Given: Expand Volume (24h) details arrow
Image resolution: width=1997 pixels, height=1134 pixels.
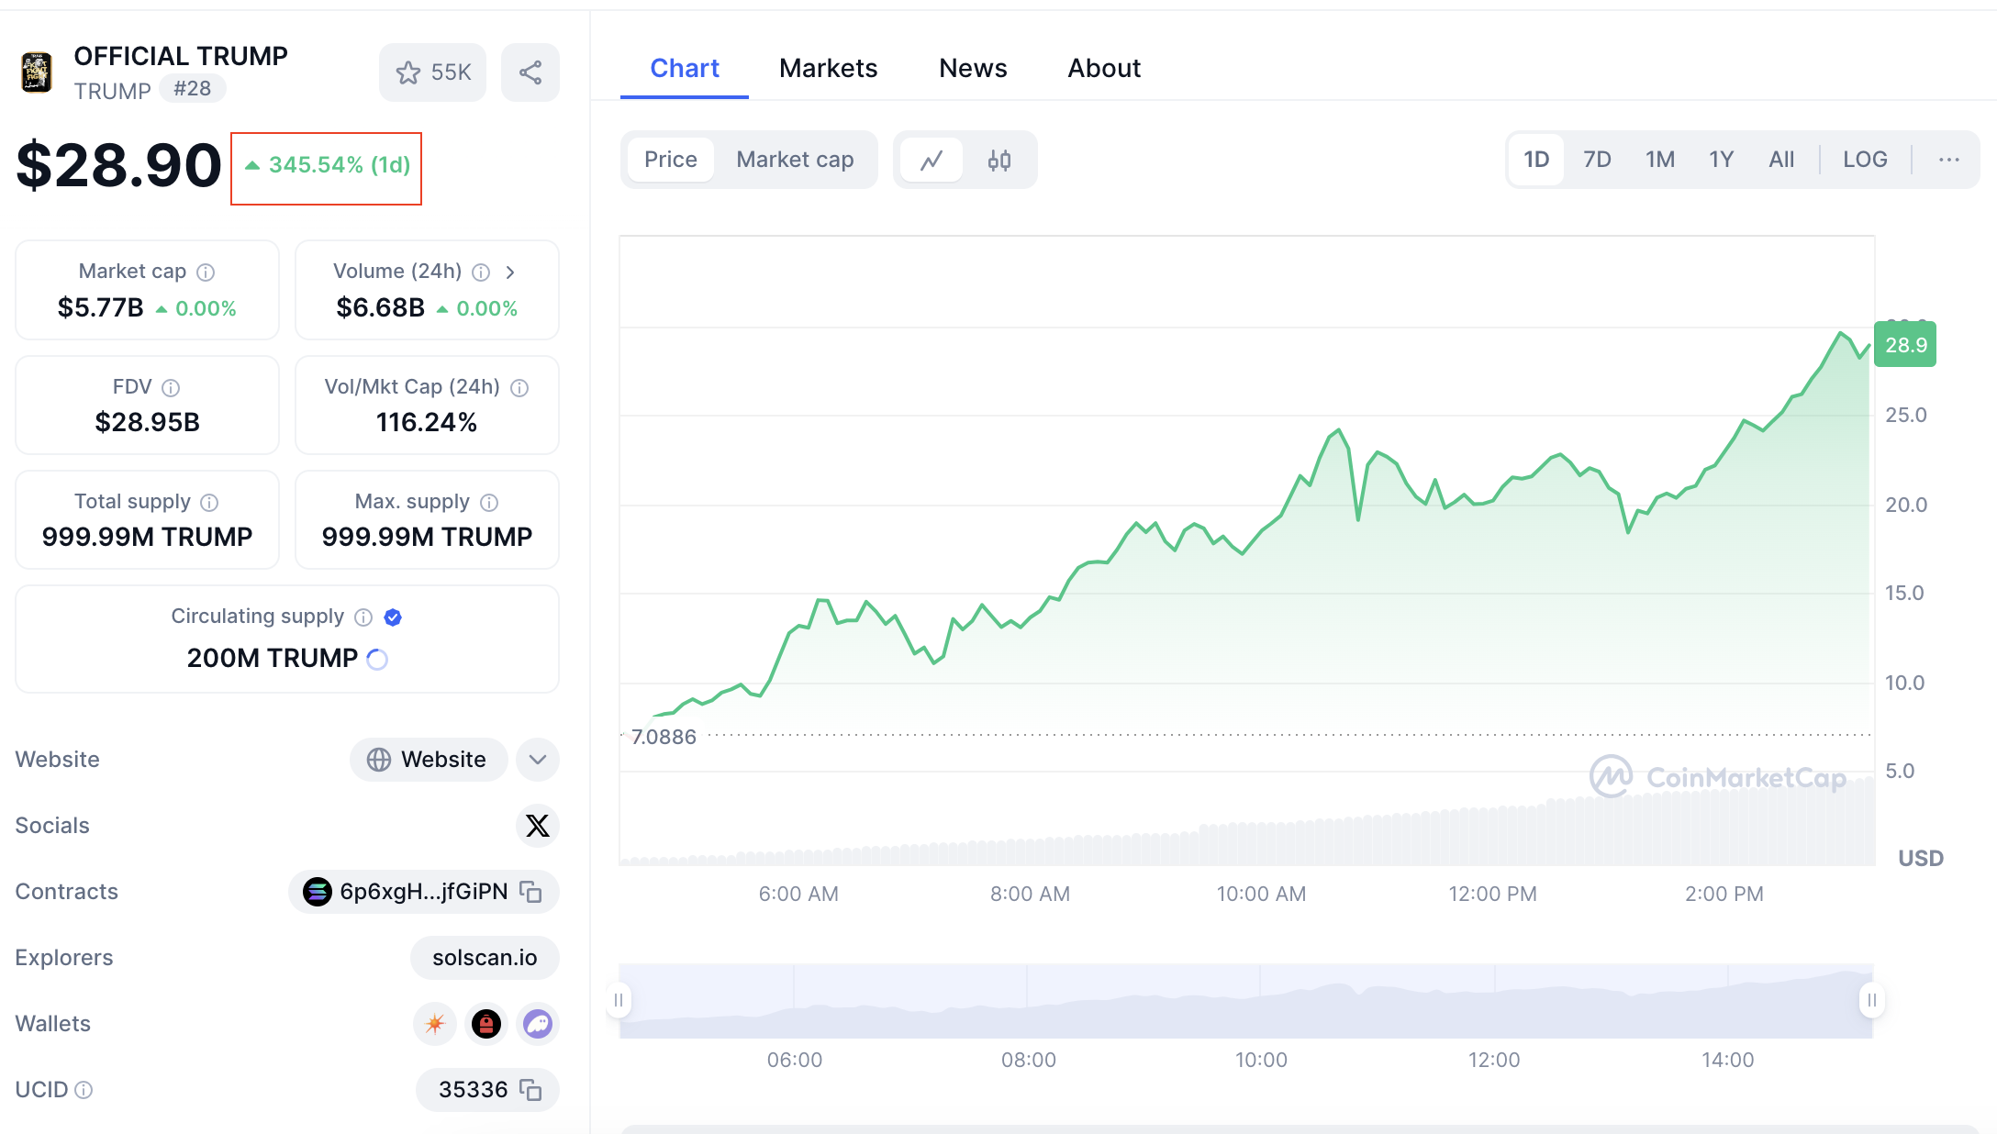Looking at the screenshot, I should pyautogui.click(x=510, y=272).
